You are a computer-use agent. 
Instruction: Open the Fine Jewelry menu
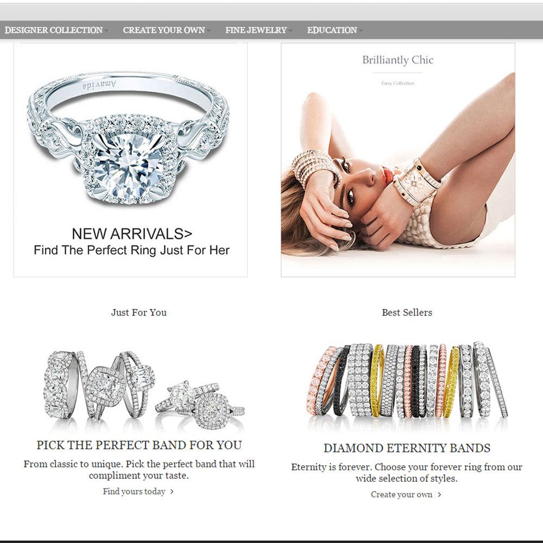point(256,30)
